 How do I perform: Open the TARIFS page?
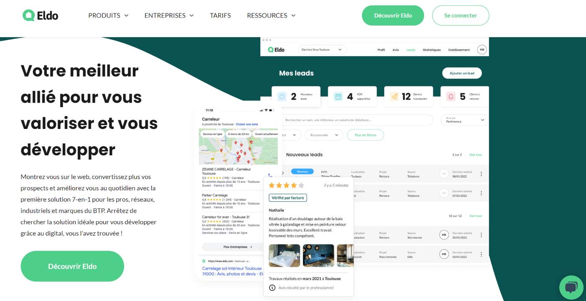220,15
